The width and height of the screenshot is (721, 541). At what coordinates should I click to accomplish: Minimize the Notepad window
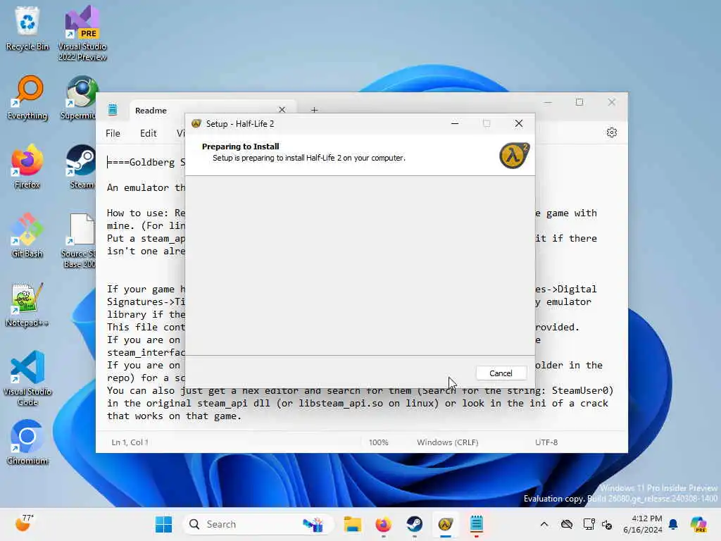click(x=548, y=102)
